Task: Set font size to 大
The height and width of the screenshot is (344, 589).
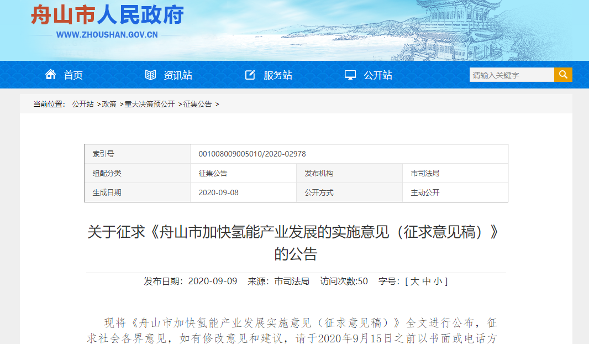Action: (x=415, y=282)
